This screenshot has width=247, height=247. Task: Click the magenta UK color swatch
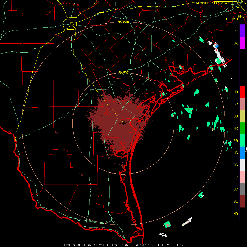coord(242,43)
